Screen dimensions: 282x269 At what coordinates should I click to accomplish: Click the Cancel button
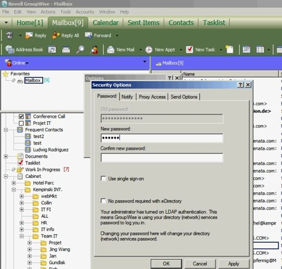click(x=200, y=264)
